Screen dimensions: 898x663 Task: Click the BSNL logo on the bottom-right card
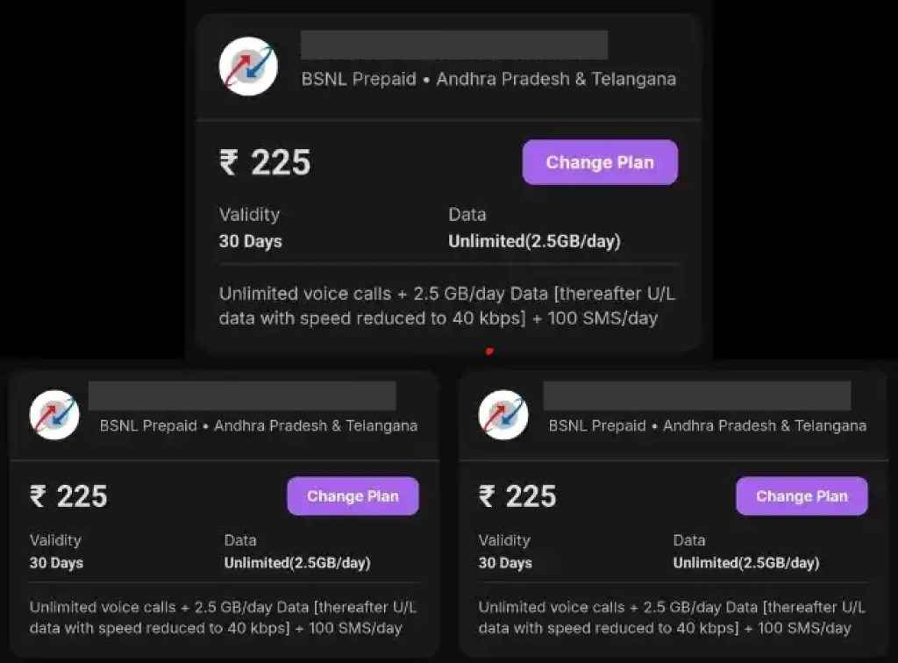502,413
